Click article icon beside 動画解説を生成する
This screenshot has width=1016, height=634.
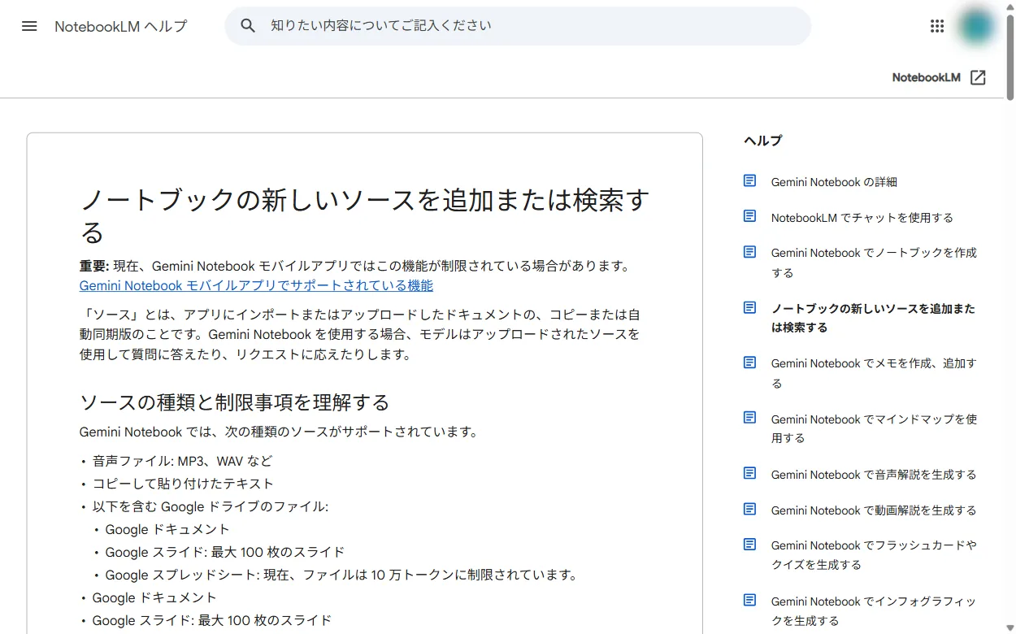[750, 509]
